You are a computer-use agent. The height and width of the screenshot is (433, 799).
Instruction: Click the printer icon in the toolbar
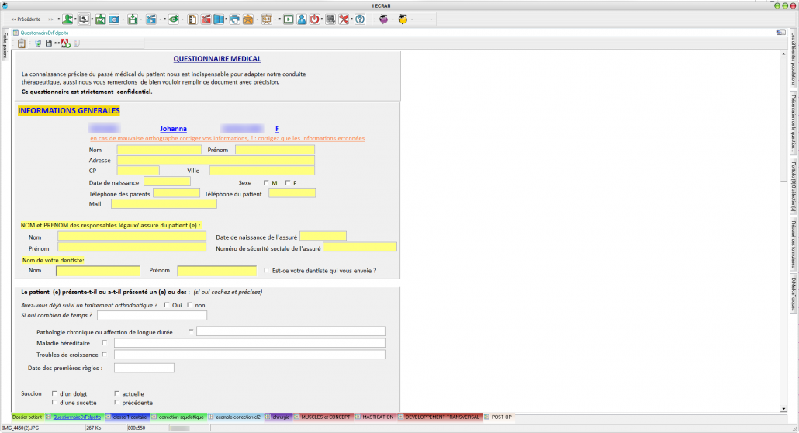pos(234,19)
